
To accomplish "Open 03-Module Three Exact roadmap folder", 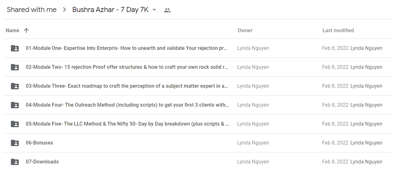I will (x=127, y=86).
